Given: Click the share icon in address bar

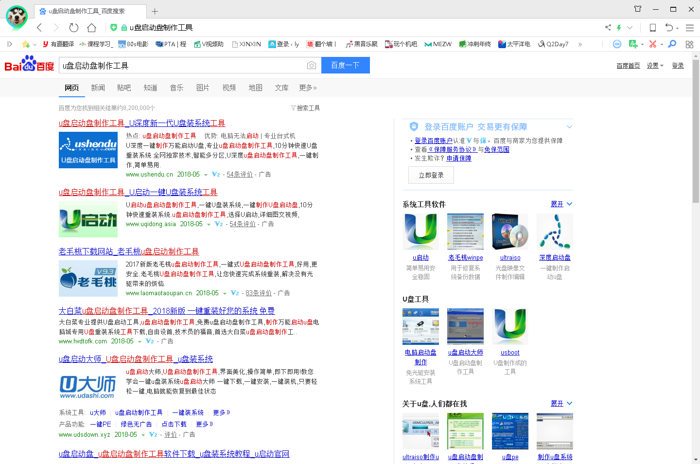Looking at the screenshot, I should click(608, 28).
